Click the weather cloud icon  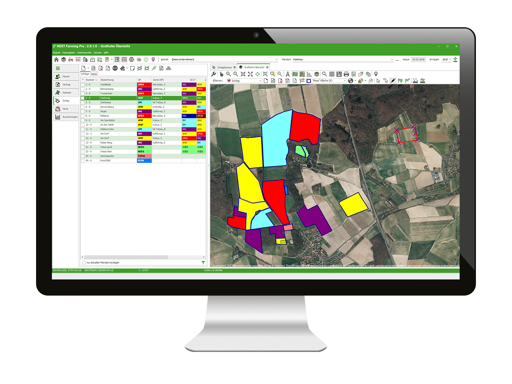pos(139,59)
